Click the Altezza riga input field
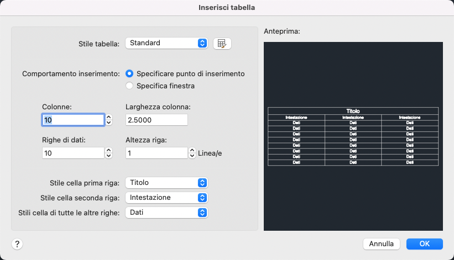Viewport: 454px width, 260px height. 157,153
